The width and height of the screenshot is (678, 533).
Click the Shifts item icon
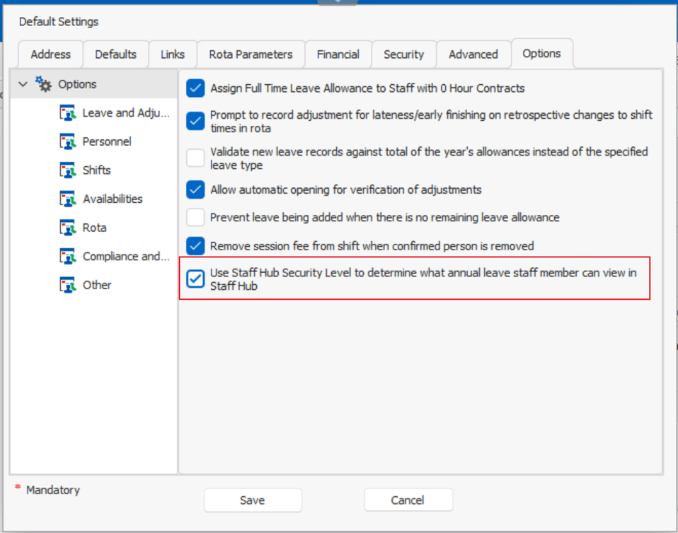(x=68, y=170)
